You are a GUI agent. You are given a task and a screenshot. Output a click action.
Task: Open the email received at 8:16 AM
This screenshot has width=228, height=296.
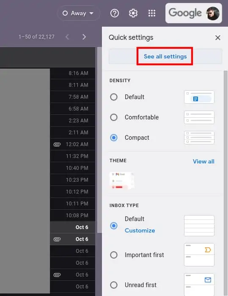[73, 73]
